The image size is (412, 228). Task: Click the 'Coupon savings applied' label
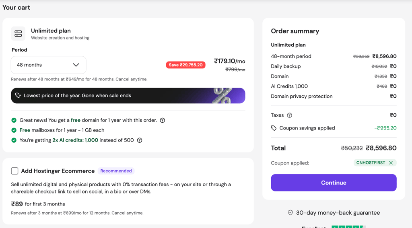tap(307, 128)
